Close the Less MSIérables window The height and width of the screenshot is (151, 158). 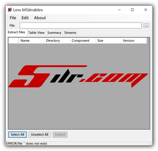(x=146, y=10)
